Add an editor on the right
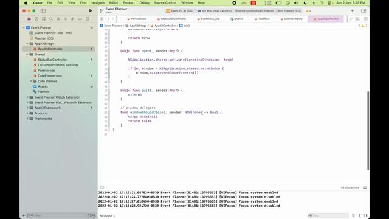 (366, 19)
